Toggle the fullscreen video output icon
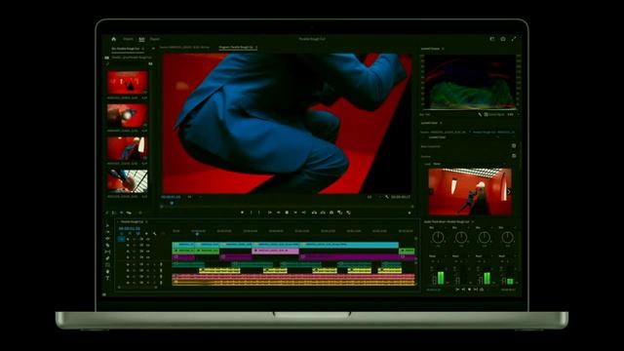The width and height of the screenshot is (624, 351). 514,39
